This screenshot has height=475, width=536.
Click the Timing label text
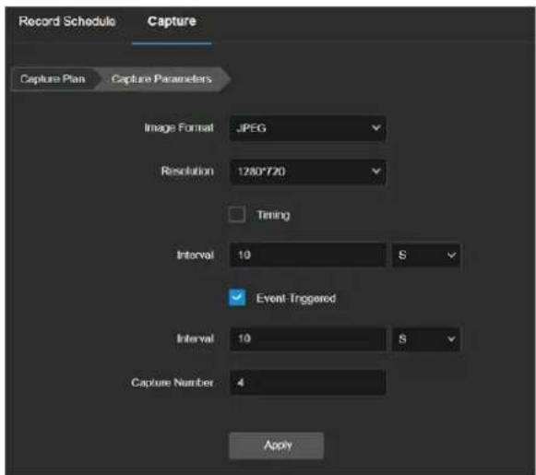click(273, 215)
